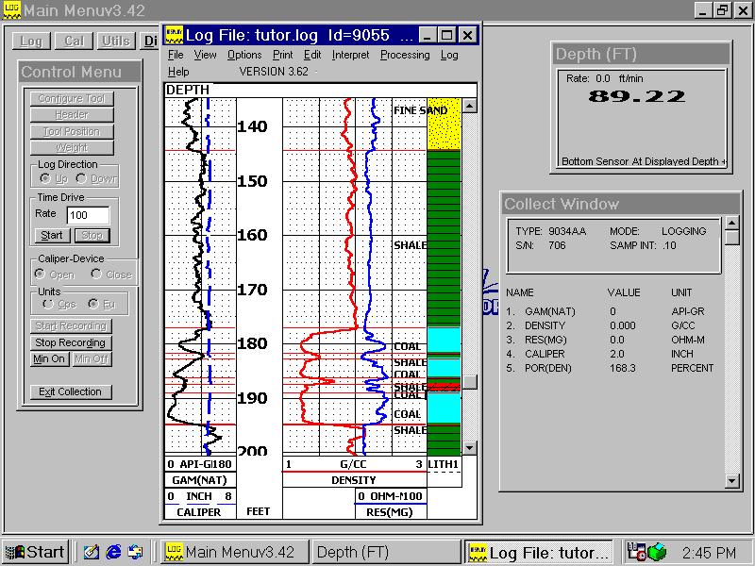Launch Internet Explorer from quick launch
755x566 pixels.
coord(114,552)
